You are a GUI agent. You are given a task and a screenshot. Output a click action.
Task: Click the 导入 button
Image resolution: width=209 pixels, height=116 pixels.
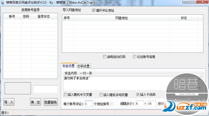[x=9, y=102]
